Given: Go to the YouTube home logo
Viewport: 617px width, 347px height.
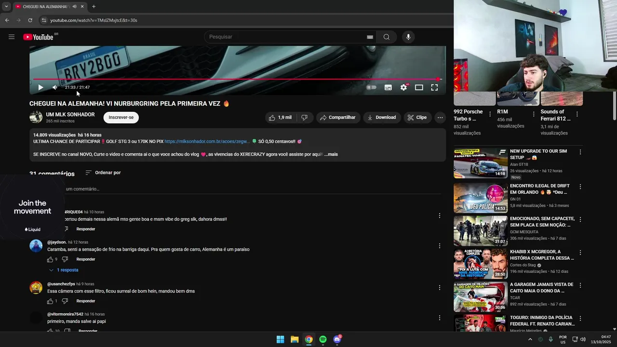Looking at the screenshot, I should [x=39, y=37].
